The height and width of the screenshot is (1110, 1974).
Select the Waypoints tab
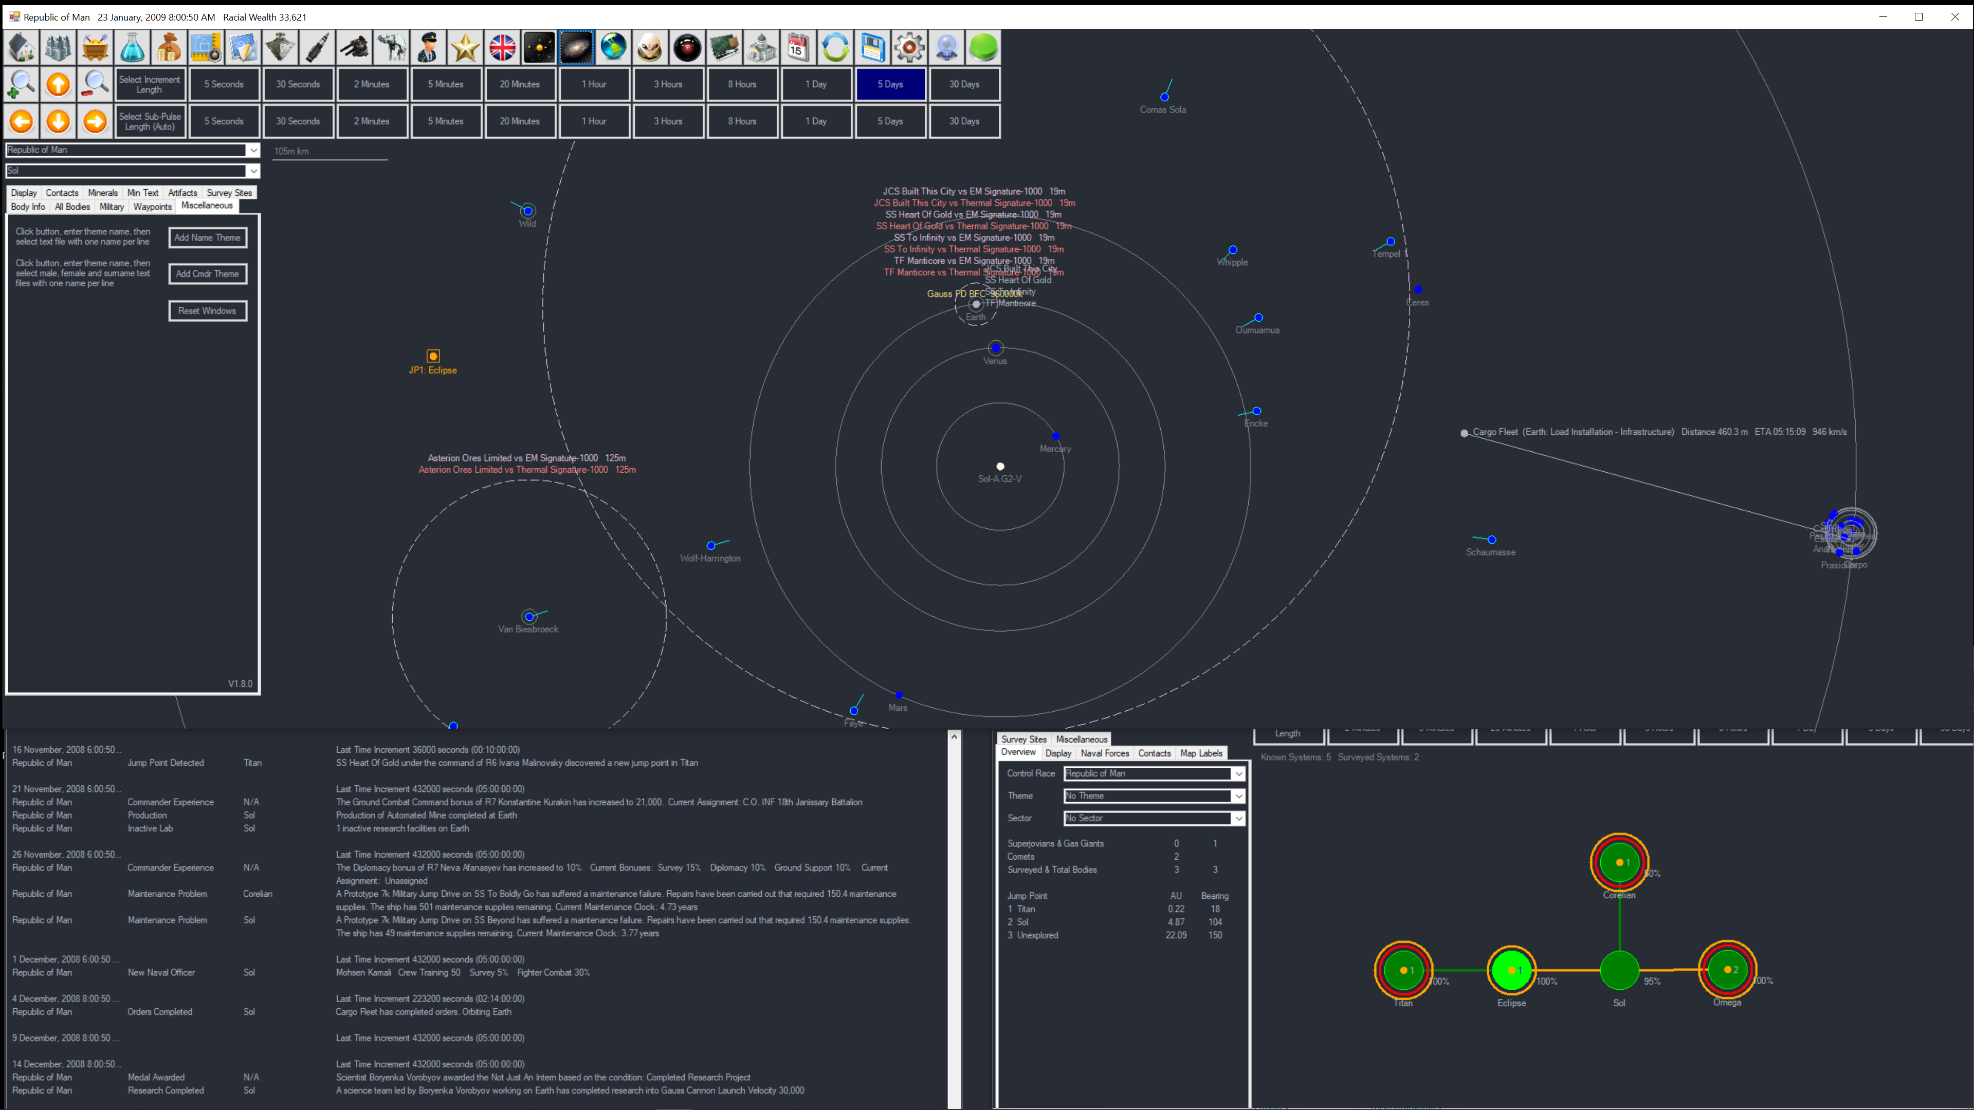pyautogui.click(x=153, y=207)
